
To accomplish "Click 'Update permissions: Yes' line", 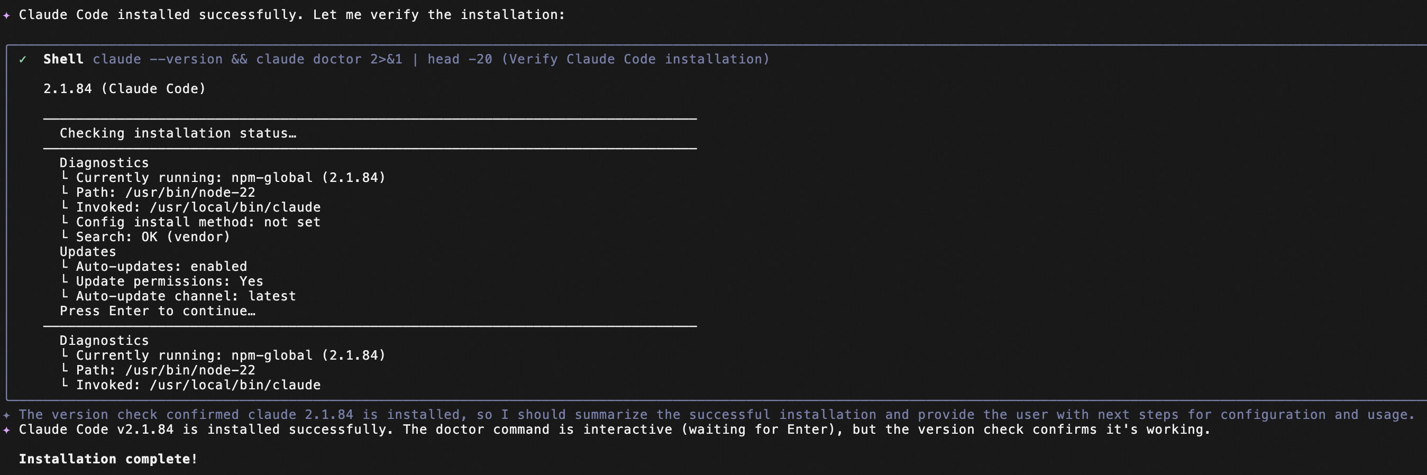I will (x=169, y=281).
